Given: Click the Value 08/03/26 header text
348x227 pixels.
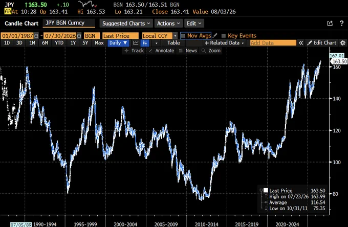Looking at the screenshot, I should point(214,12).
